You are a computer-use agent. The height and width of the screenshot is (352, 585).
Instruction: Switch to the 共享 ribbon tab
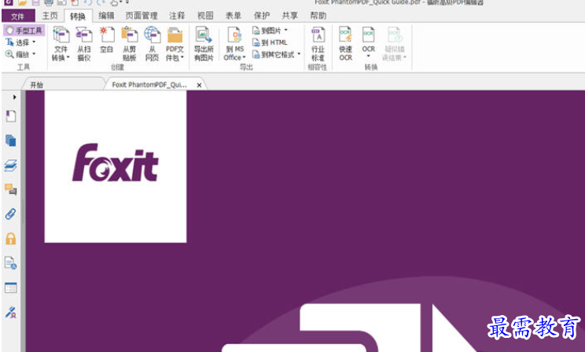coord(290,16)
